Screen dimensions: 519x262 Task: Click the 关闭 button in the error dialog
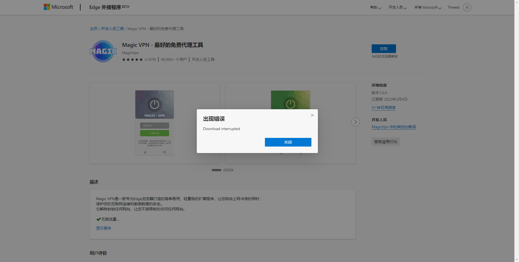[288, 142]
